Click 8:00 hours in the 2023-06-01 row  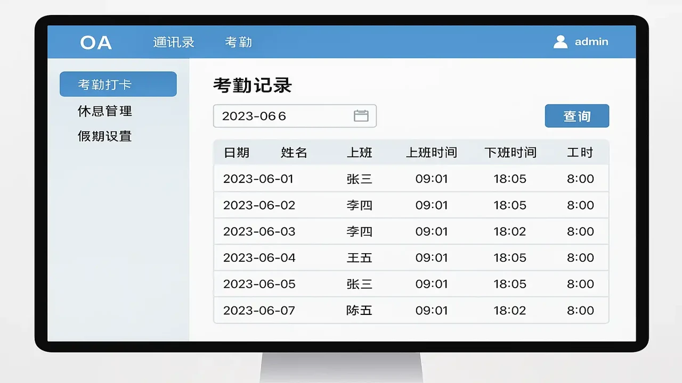click(580, 179)
